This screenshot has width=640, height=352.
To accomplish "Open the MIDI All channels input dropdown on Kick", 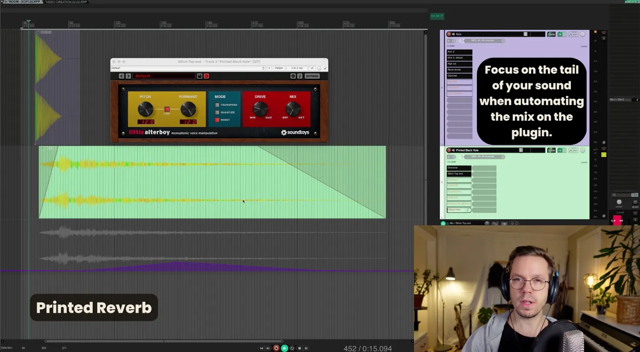I will point(503,40).
